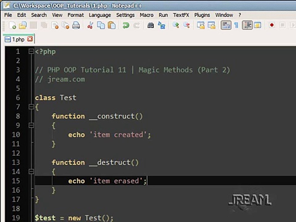
Task: Click the Stop Recording macro icon
Action: [282, 25]
